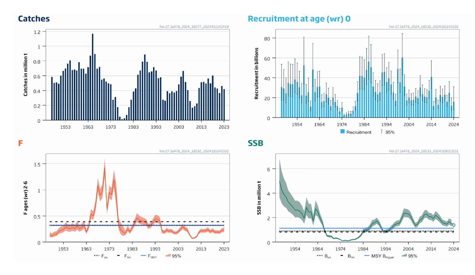
Task: Click the 1.2 tick label on Catches y-axis
Action: 37,32
